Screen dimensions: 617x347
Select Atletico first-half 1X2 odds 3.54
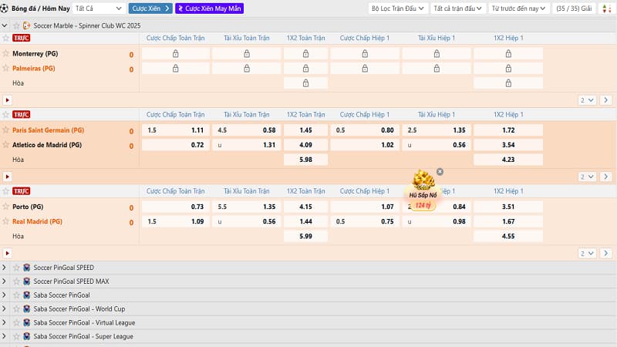508,145
